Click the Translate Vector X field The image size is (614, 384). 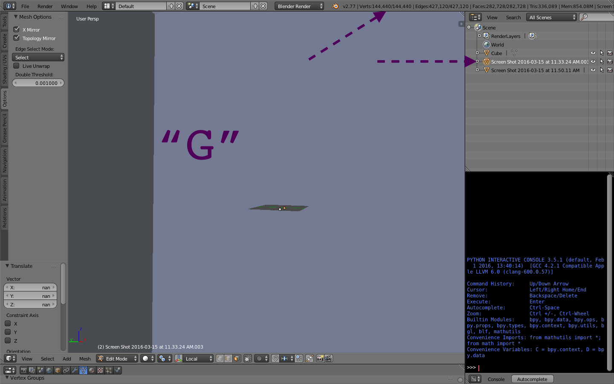30,287
